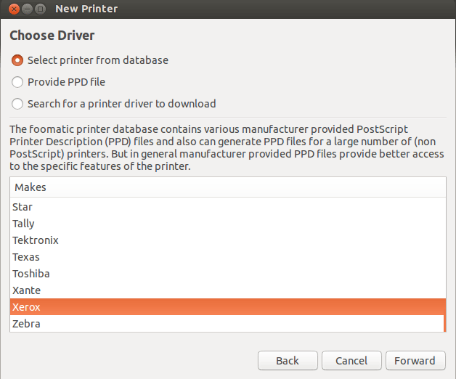This screenshot has height=379, width=456.
Task: Click the Makes column header
Action: 228,187
